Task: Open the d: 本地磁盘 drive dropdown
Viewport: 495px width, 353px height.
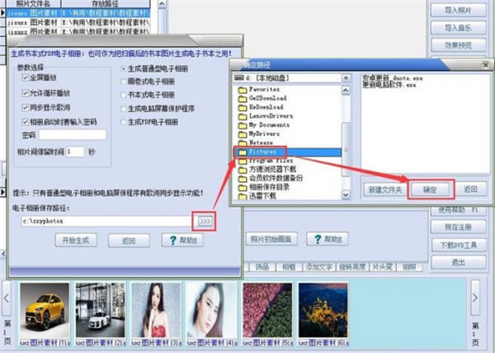Action: (x=346, y=78)
